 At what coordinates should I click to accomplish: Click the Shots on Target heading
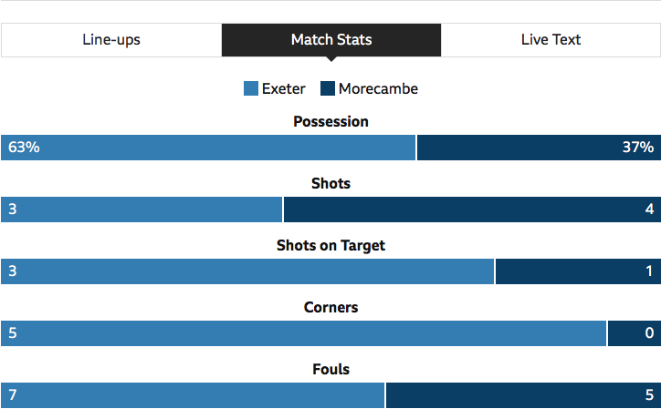(x=330, y=245)
